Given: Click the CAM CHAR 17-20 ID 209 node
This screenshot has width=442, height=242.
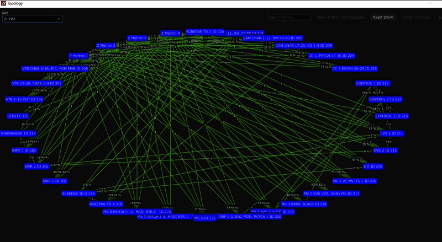Looking at the screenshot, I should [303, 46].
